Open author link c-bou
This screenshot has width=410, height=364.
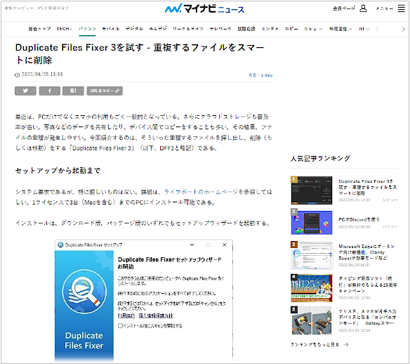267,75
